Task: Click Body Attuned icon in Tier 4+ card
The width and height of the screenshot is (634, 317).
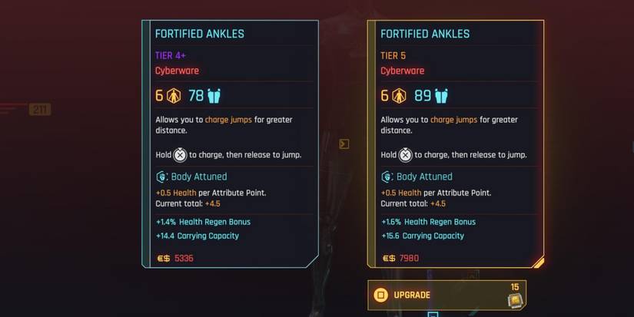Action: (x=161, y=177)
